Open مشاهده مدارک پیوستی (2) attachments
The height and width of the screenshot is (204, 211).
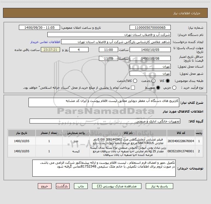coord(117,186)
